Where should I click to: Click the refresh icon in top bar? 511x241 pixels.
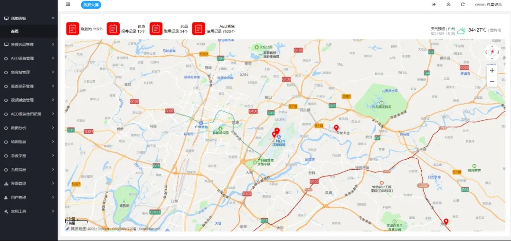[x=463, y=4]
